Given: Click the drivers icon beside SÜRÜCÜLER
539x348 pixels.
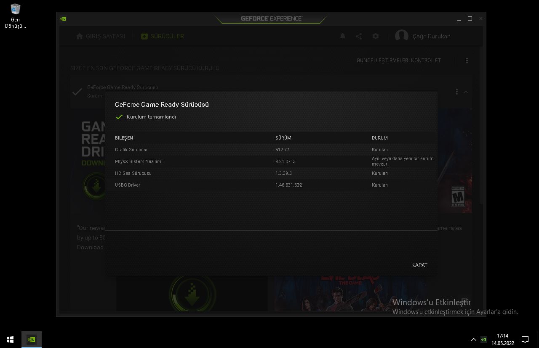Looking at the screenshot, I should point(144,36).
